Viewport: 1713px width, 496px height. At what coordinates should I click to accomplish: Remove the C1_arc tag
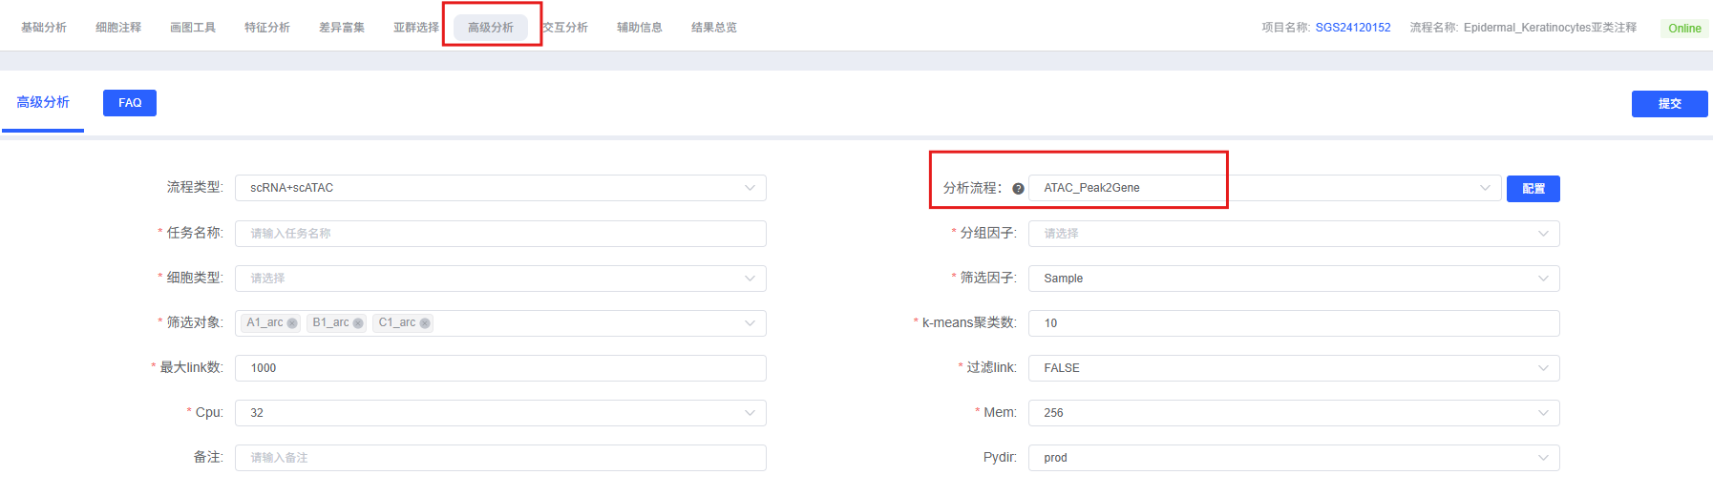[x=425, y=323]
